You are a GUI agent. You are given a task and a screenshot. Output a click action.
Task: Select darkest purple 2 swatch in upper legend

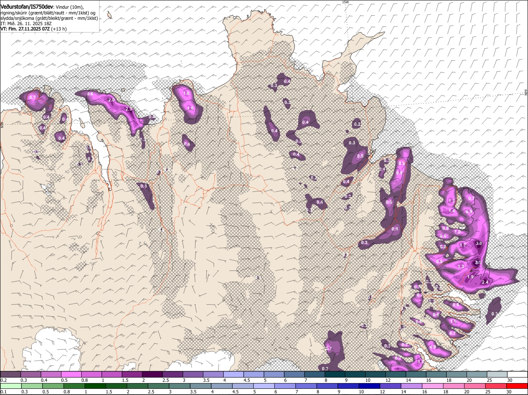pos(152,374)
